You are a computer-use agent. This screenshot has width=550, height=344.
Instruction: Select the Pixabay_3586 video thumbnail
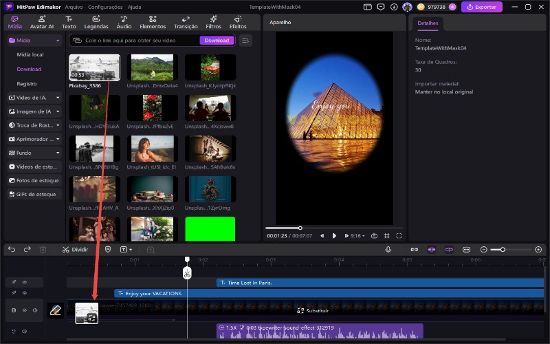click(x=94, y=67)
